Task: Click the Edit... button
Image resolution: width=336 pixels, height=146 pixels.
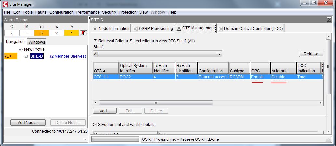Action: pyautogui.click(x=130, y=111)
